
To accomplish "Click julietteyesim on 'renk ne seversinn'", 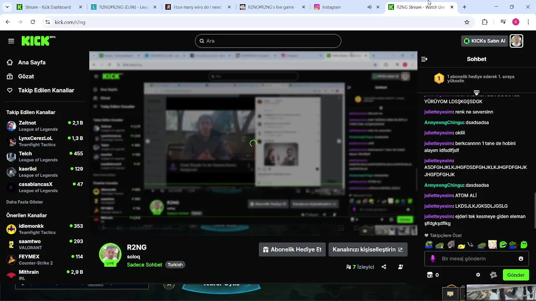I will coord(438,112).
